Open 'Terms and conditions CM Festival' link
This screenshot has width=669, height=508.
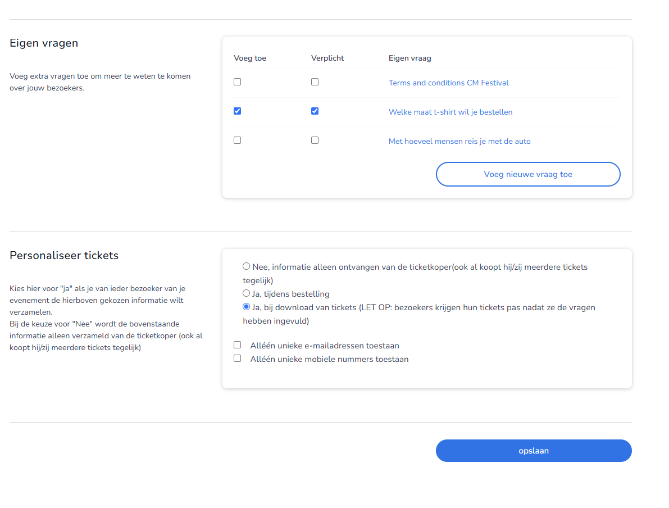coord(448,83)
